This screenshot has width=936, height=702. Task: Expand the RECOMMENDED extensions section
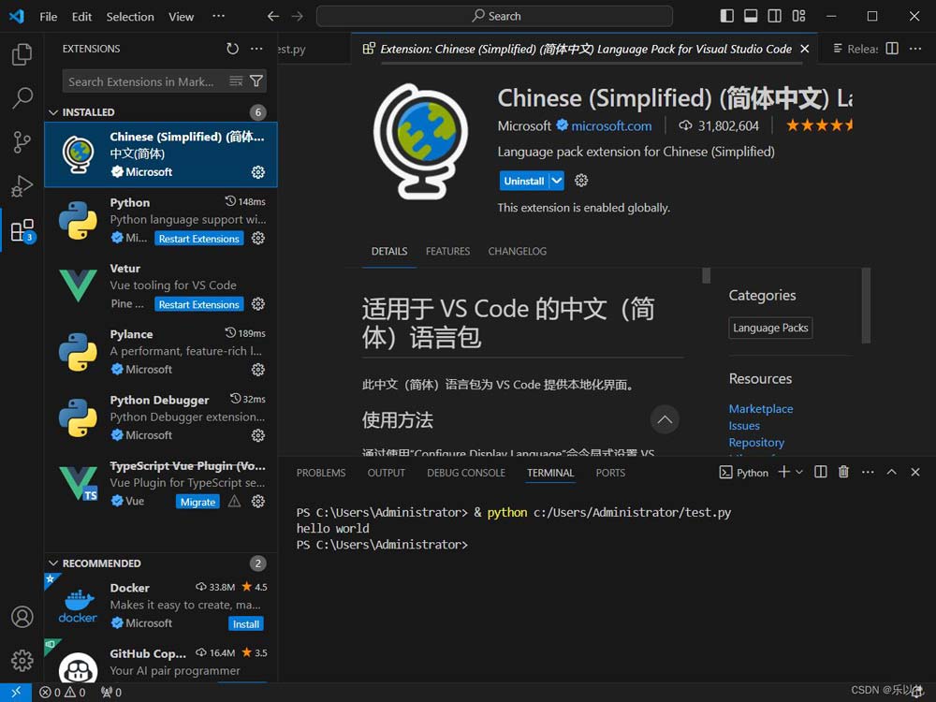click(54, 563)
